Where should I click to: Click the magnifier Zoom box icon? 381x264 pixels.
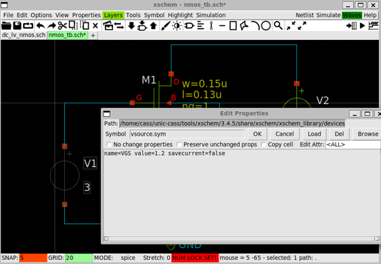pyautogui.click(x=278, y=26)
